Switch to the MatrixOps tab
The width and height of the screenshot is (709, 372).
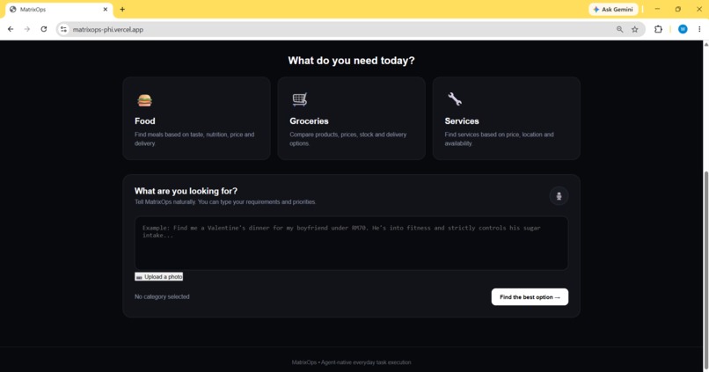[x=59, y=10]
